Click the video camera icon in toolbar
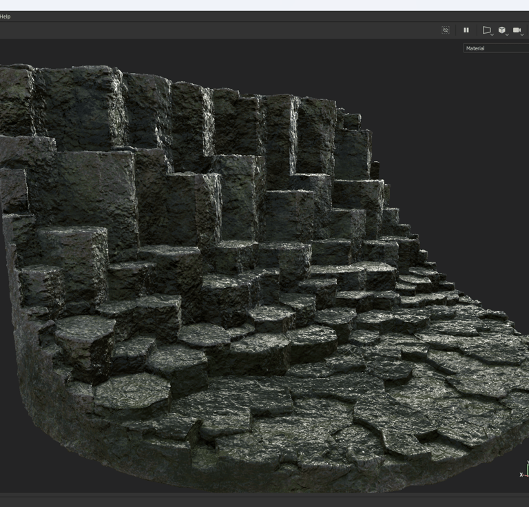The image size is (529, 507). pos(517,30)
